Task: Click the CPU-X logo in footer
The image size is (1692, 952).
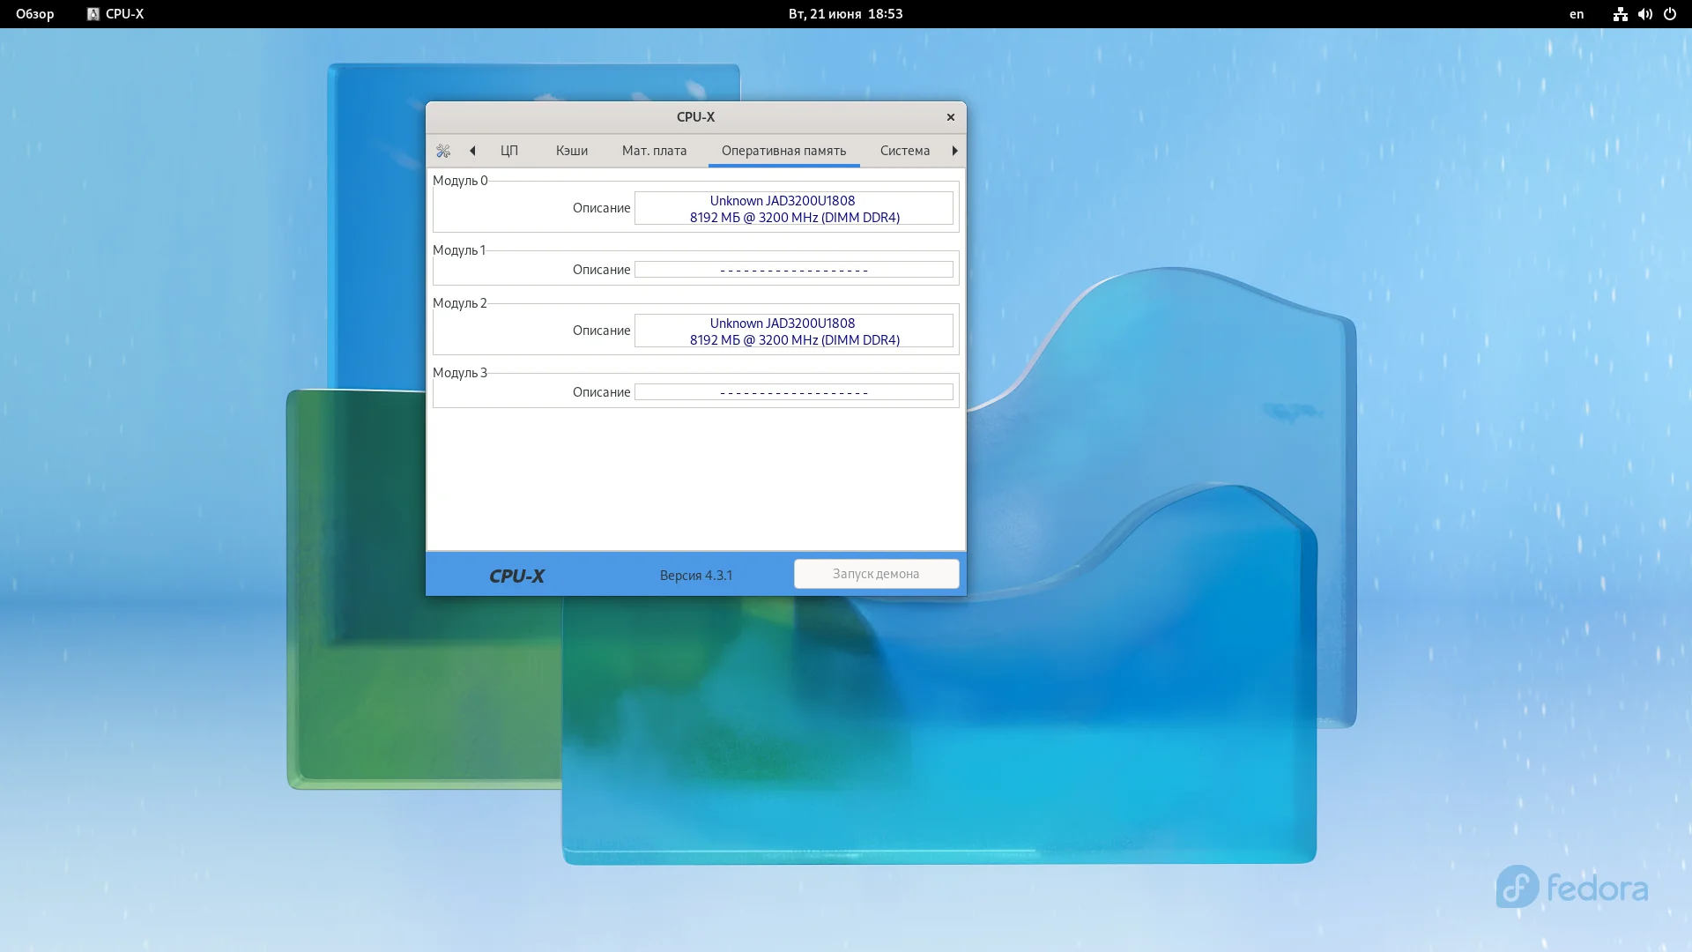Action: pyautogui.click(x=516, y=576)
